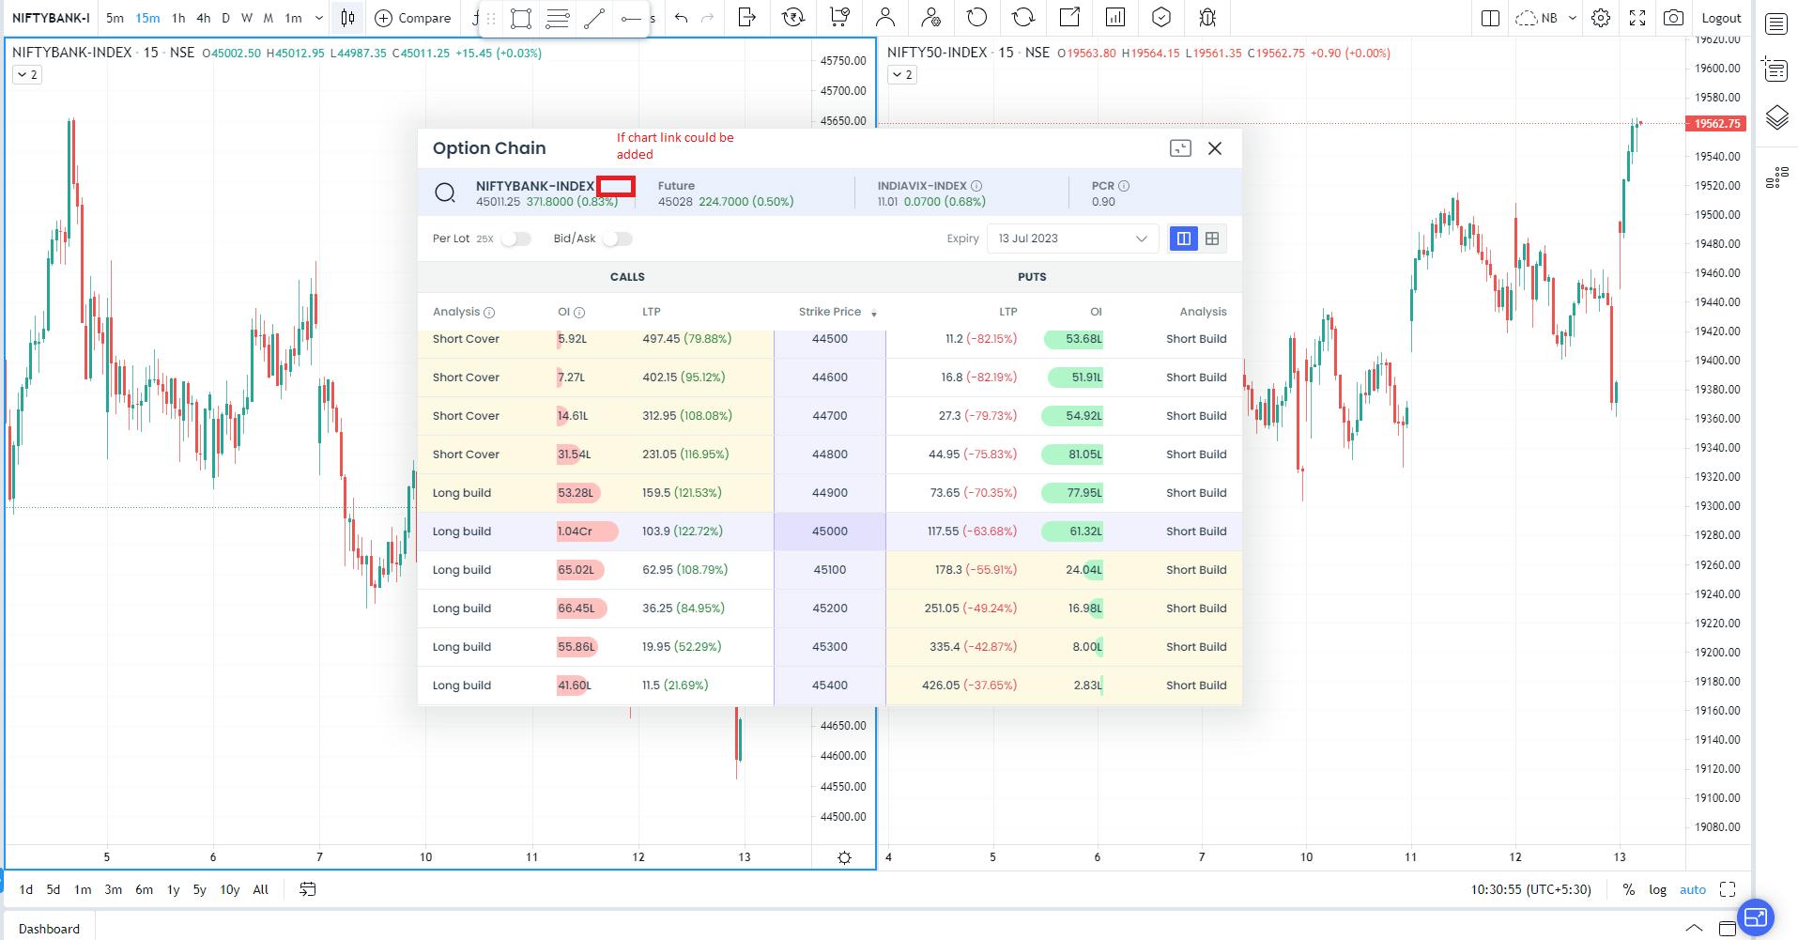Show info for INDIAVIX-INDEX
This screenshot has height=940, width=1798.
coord(976,186)
